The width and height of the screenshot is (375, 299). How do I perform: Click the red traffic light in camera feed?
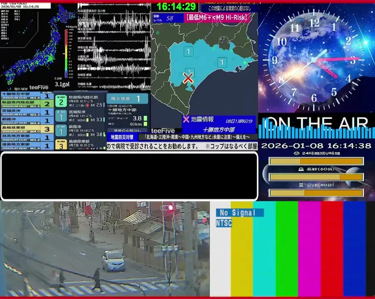pos(170,208)
